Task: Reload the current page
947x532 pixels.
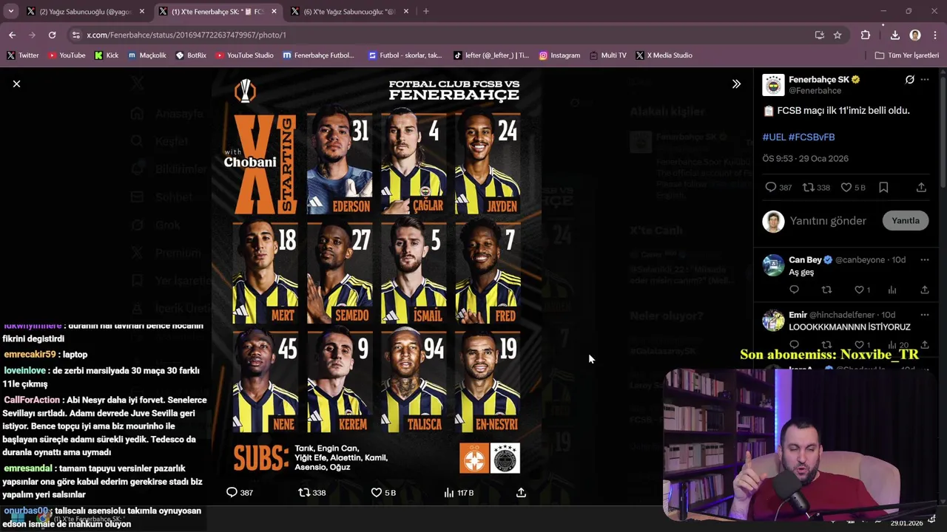Action: point(52,35)
